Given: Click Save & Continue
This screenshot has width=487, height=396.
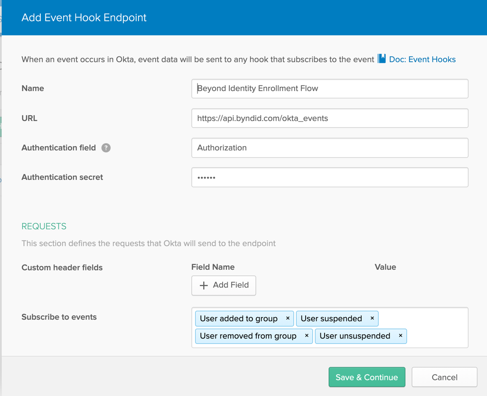Looking at the screenshot, I should click(x=366, y=378).
